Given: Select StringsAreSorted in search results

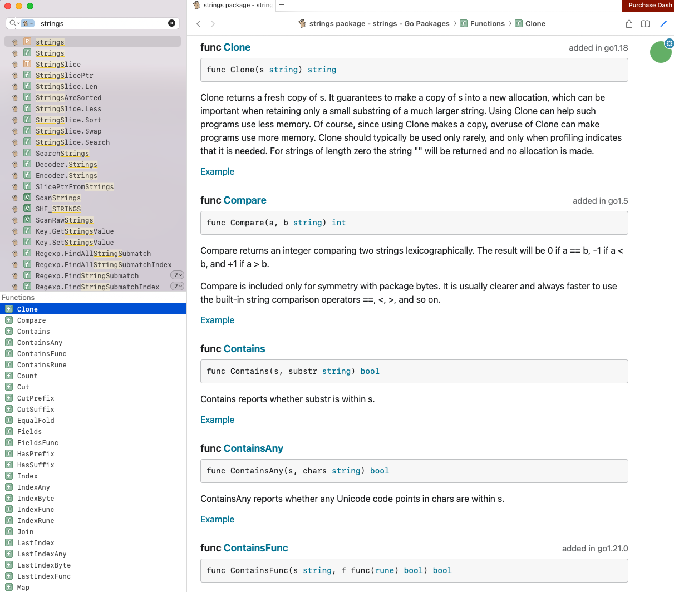Looking at the screenshot, I should tap(68, 98).
